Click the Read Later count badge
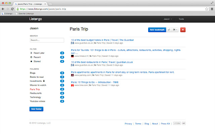This screenshot has width=215, height=134. point(62,53)
